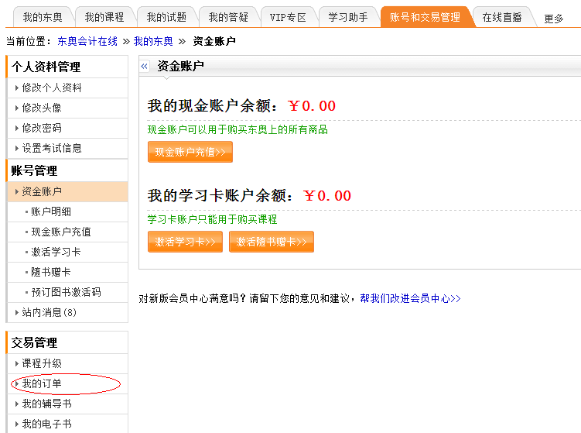Expand 资金账户 in sidebar
The height and width of the screenshot is (433, 581).
point(42,191)
